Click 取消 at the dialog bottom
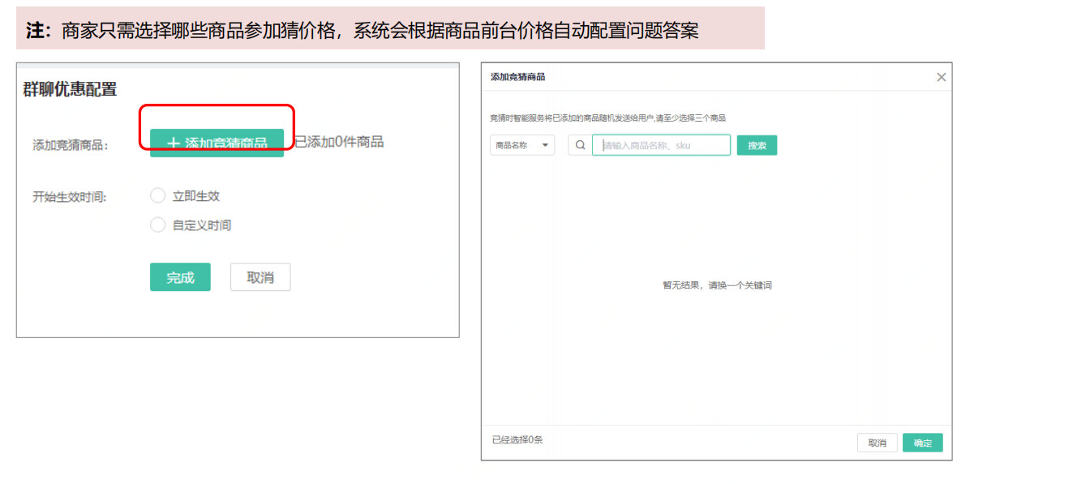This screenshot has width=1077, height=484. coord(877,443)
